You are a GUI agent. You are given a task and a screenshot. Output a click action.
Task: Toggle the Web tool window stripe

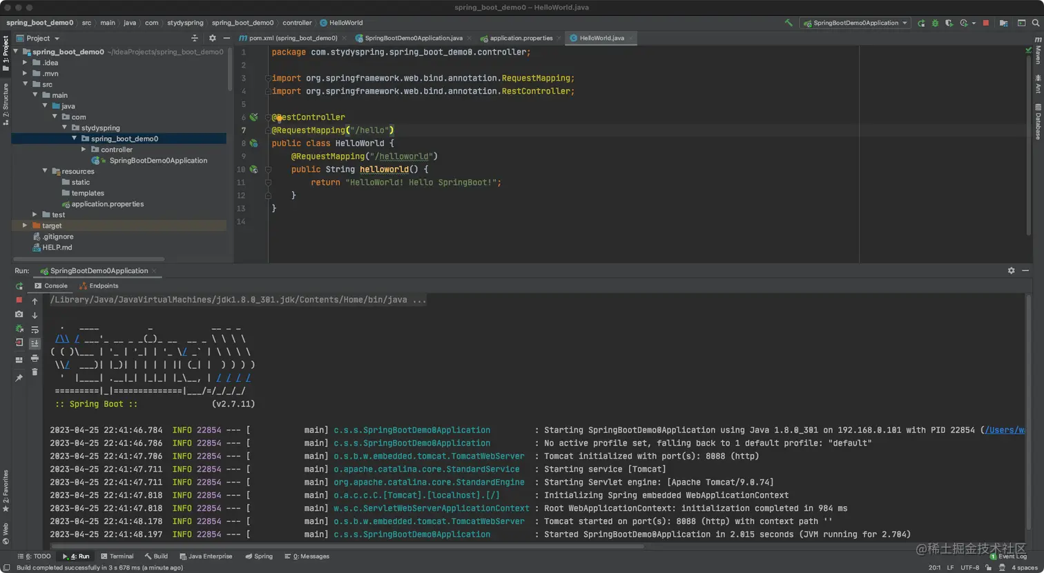click(x=6, y=533)
